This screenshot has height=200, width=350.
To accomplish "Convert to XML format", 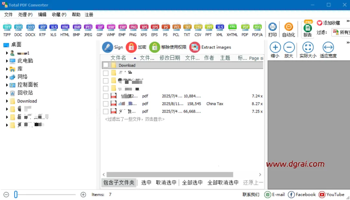I will point(220,30).
